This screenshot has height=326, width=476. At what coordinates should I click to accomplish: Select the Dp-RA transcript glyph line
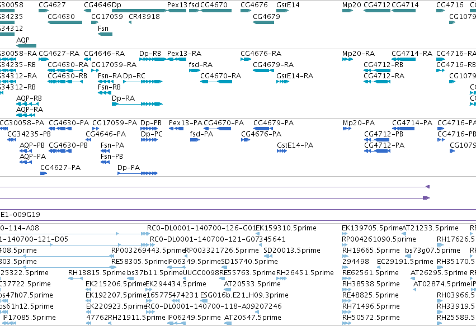(137, 104)
